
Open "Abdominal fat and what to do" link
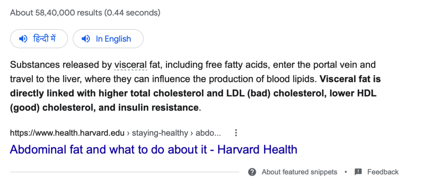coord(154,149)
